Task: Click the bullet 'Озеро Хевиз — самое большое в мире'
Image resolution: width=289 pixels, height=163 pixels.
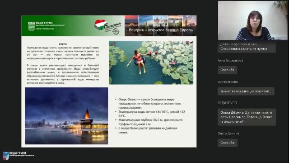Action: [x=149, y=103]
